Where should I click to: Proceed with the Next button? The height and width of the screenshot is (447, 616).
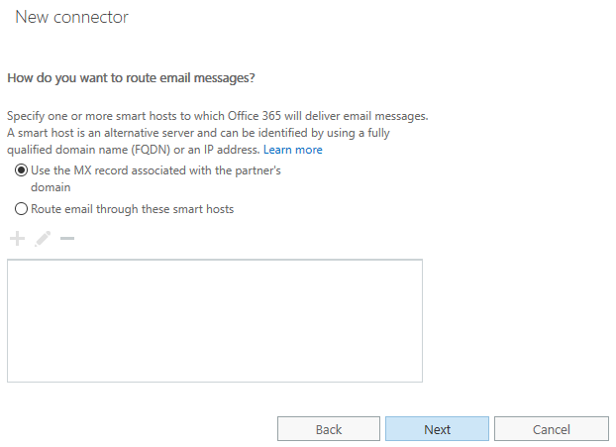pos(437,429)
